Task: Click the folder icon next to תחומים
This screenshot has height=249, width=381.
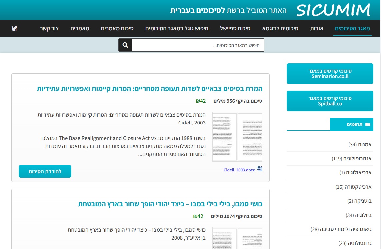Action: (368, 124)
